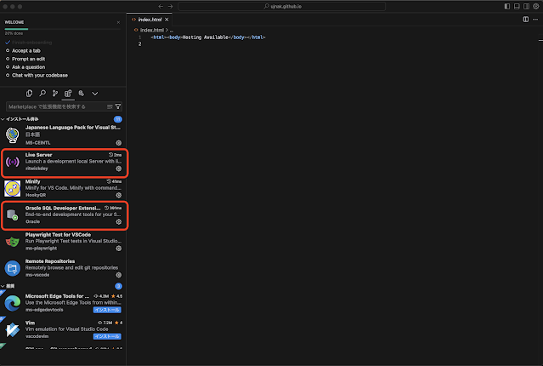Select the 'Accept a tab' step

pyautogui.click(x=26, y=51)
